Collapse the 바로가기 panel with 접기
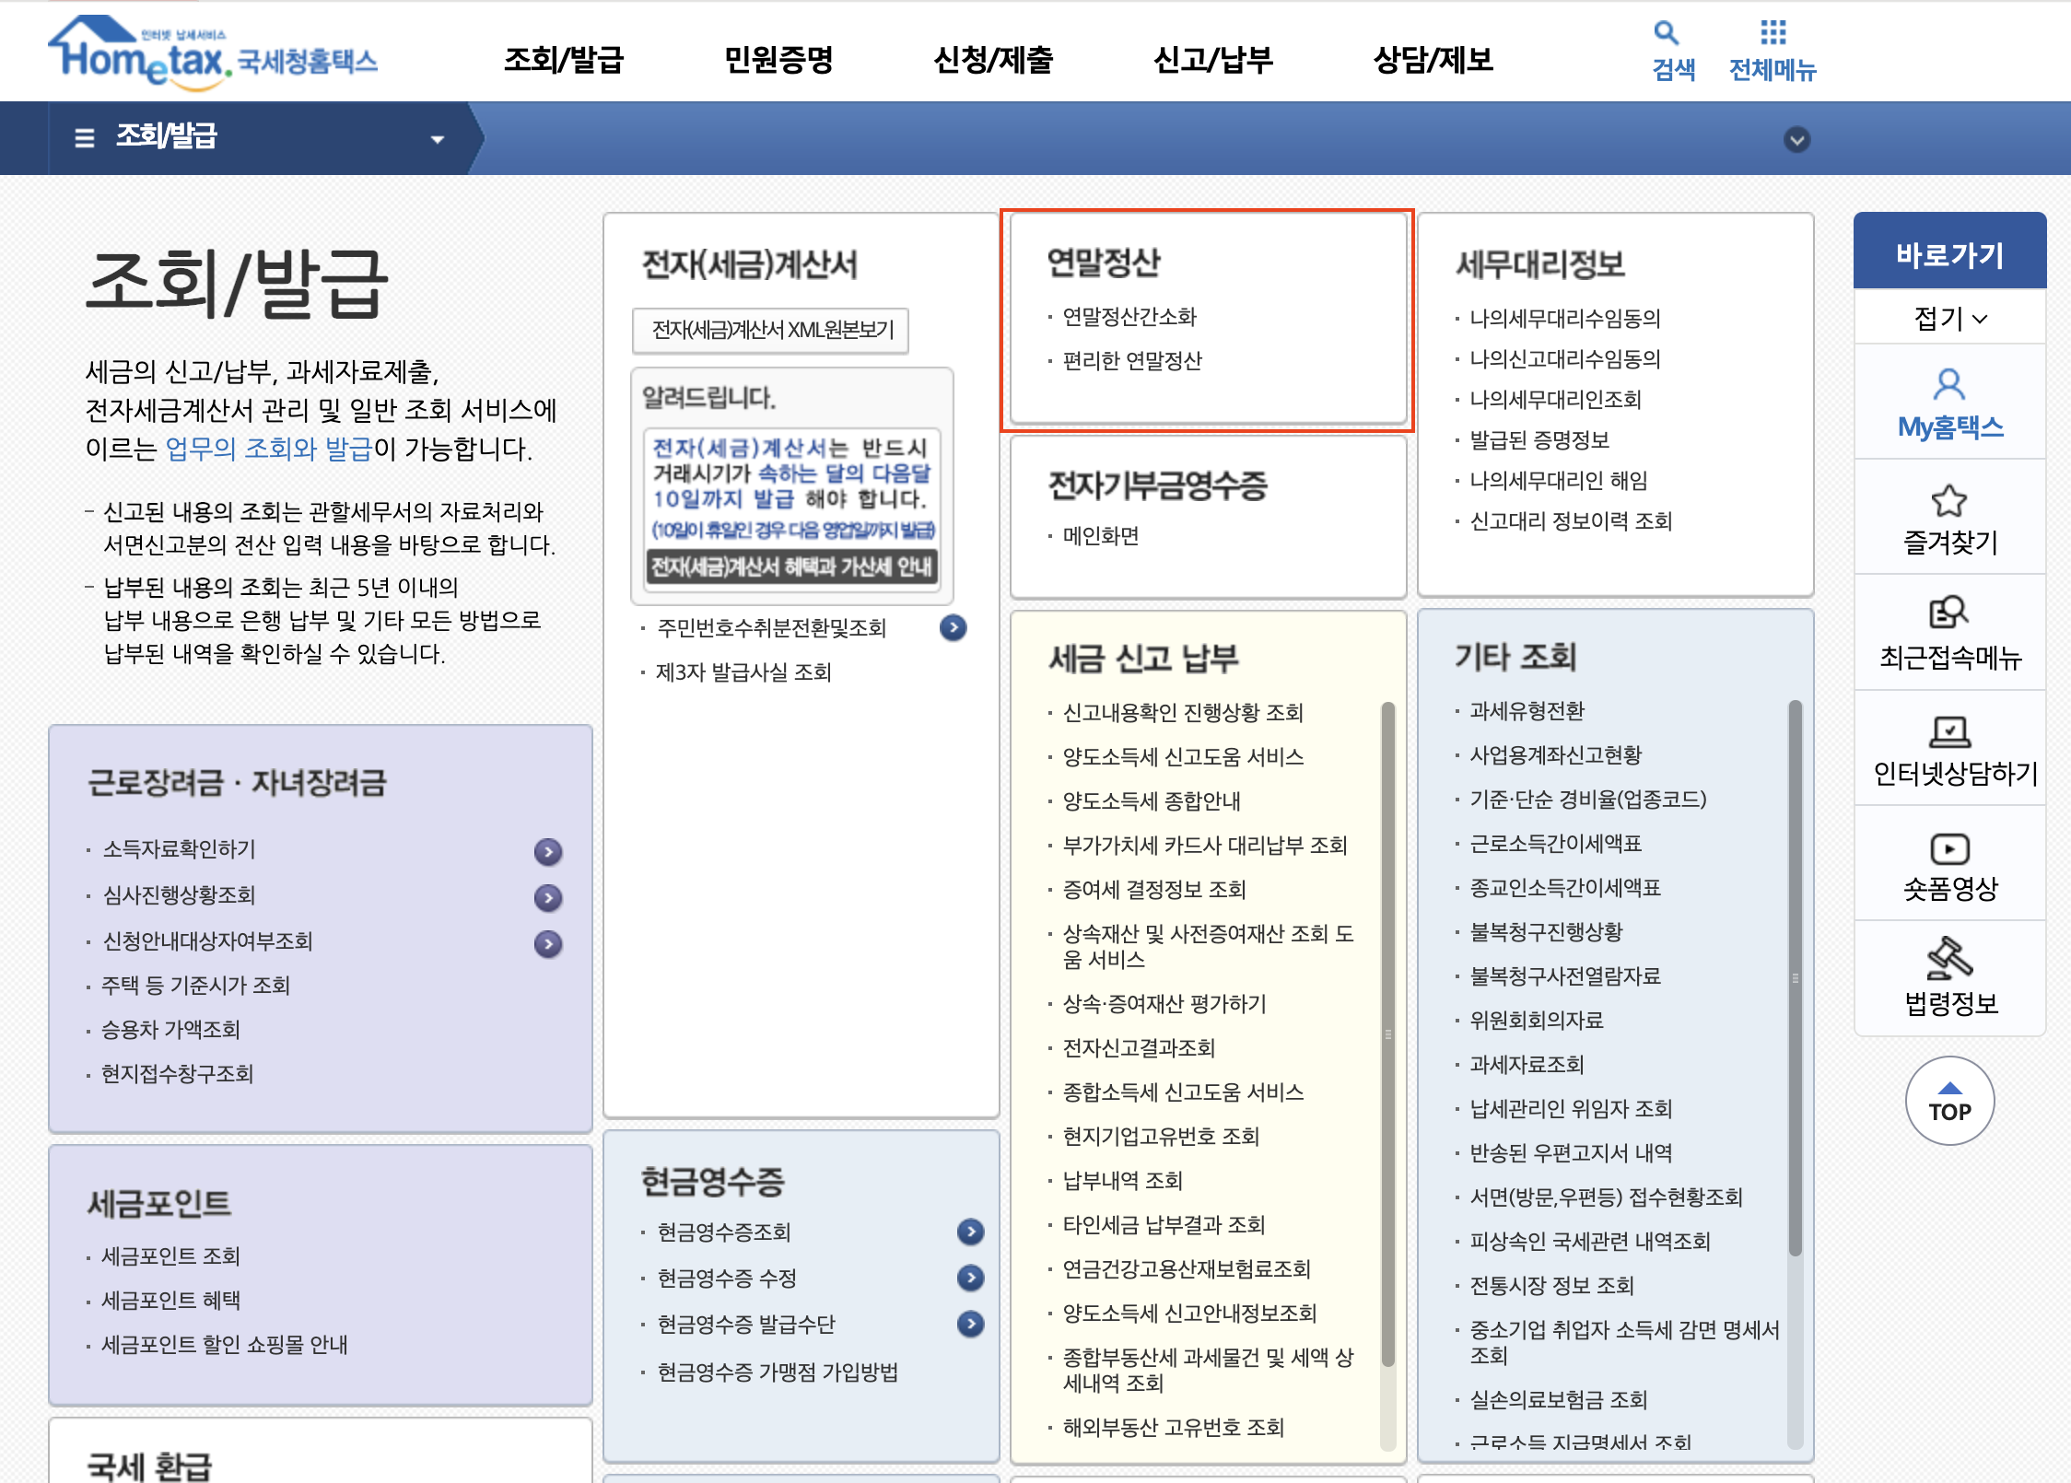Viewport: 2071px width, 1483px height. (x=1949, y=319)
